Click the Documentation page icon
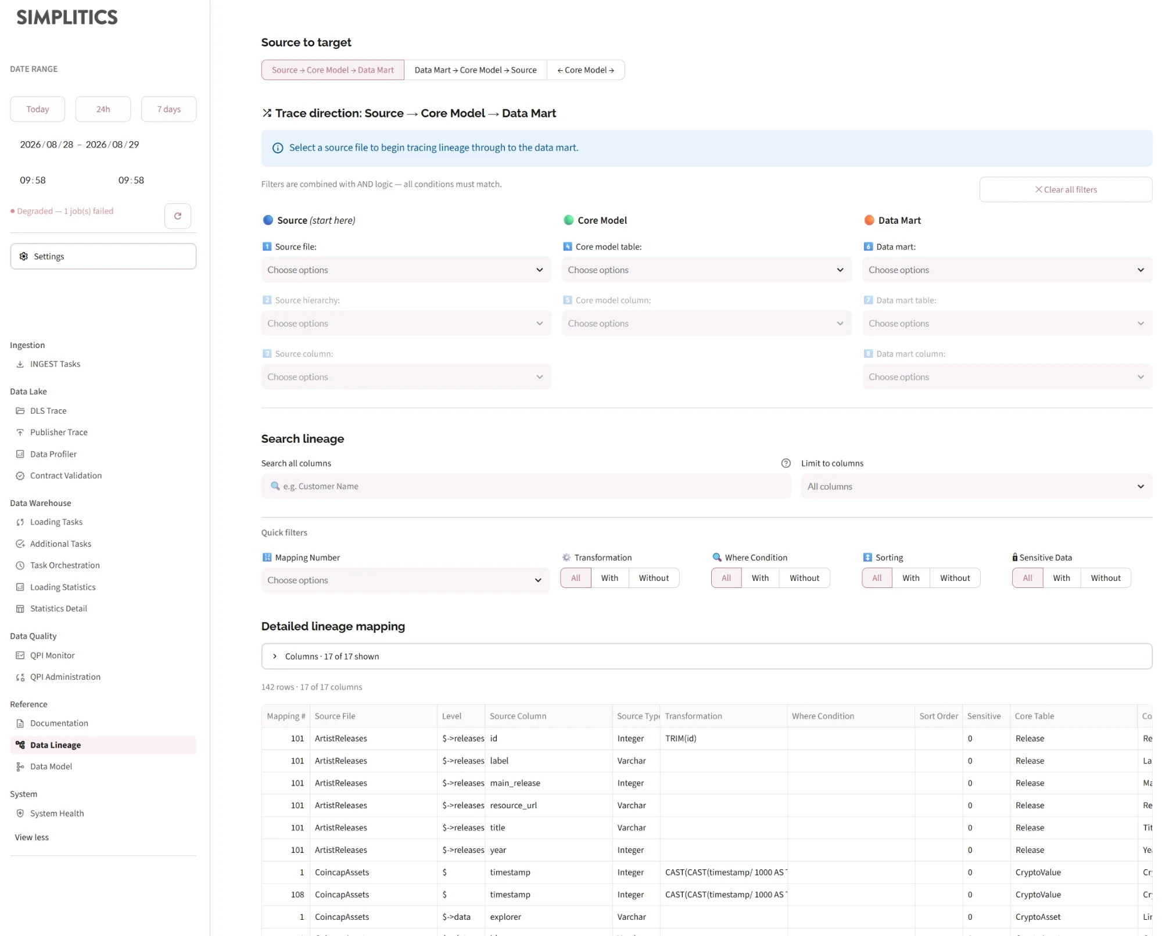 pyautogui.click(x=20, y=723)
